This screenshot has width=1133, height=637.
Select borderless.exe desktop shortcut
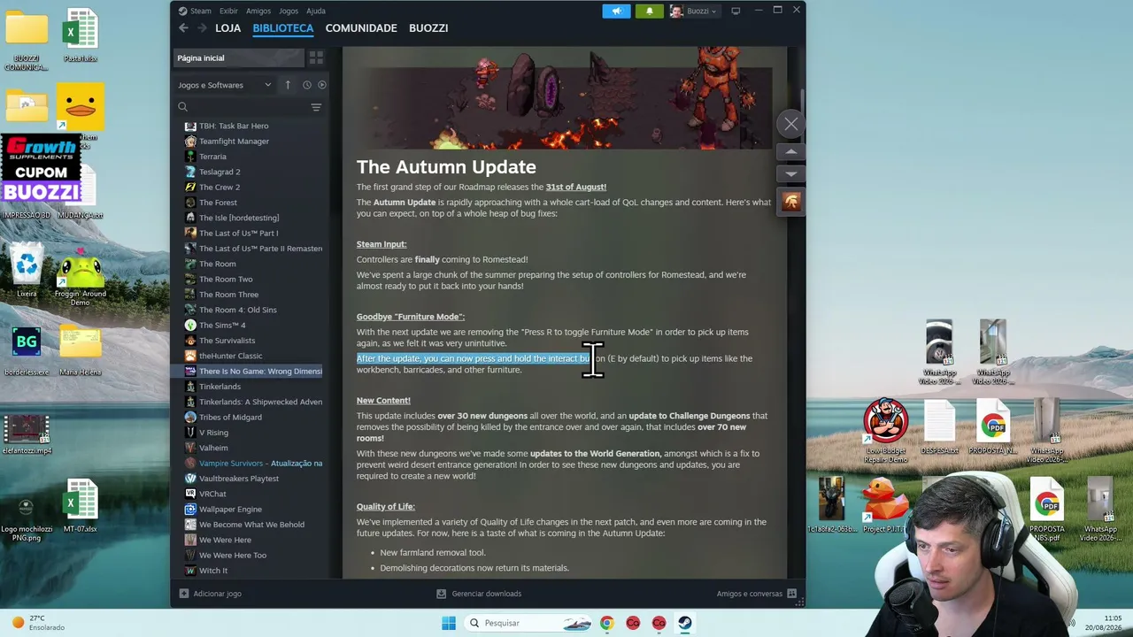click(27, 351)
